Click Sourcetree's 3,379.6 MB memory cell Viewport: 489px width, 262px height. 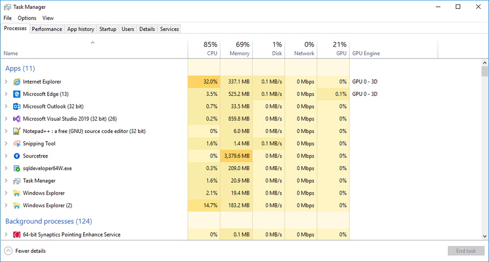tap(236, 156)
